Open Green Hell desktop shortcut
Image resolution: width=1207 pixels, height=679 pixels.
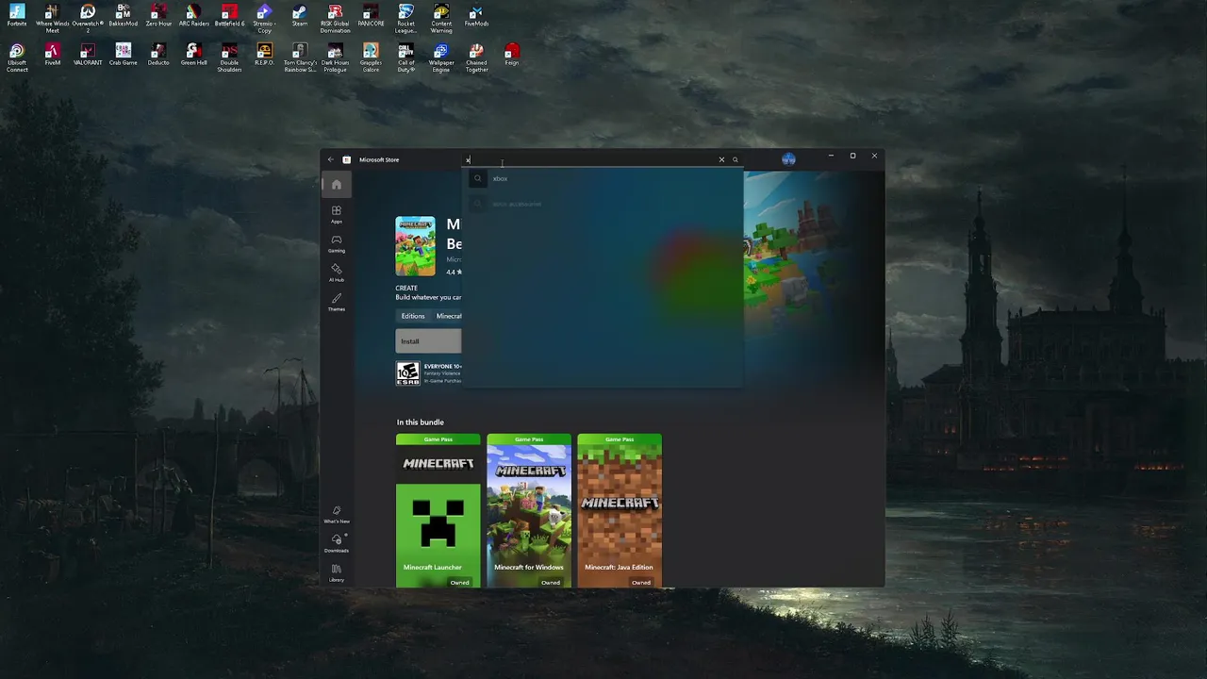(193, 55)
